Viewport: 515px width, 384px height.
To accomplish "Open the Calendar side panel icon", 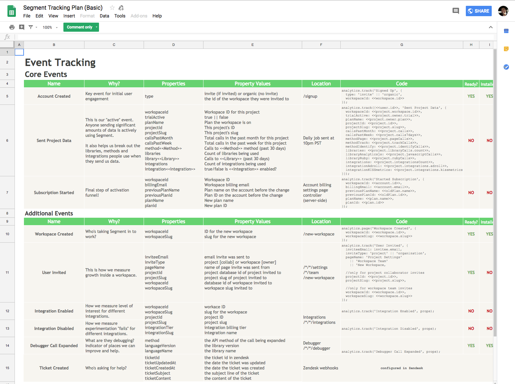I will click(506, 31).
